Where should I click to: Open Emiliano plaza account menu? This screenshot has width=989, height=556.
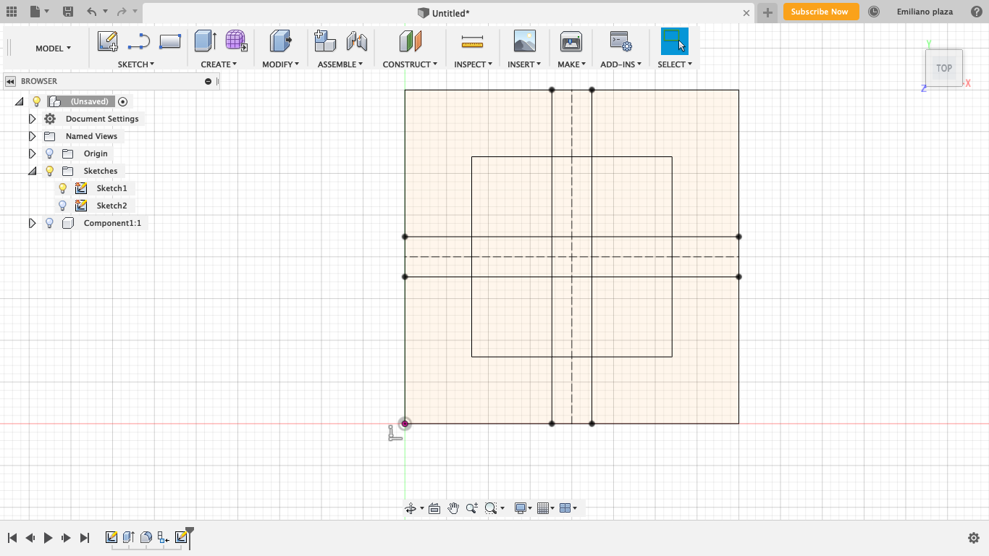click(925, 12)
